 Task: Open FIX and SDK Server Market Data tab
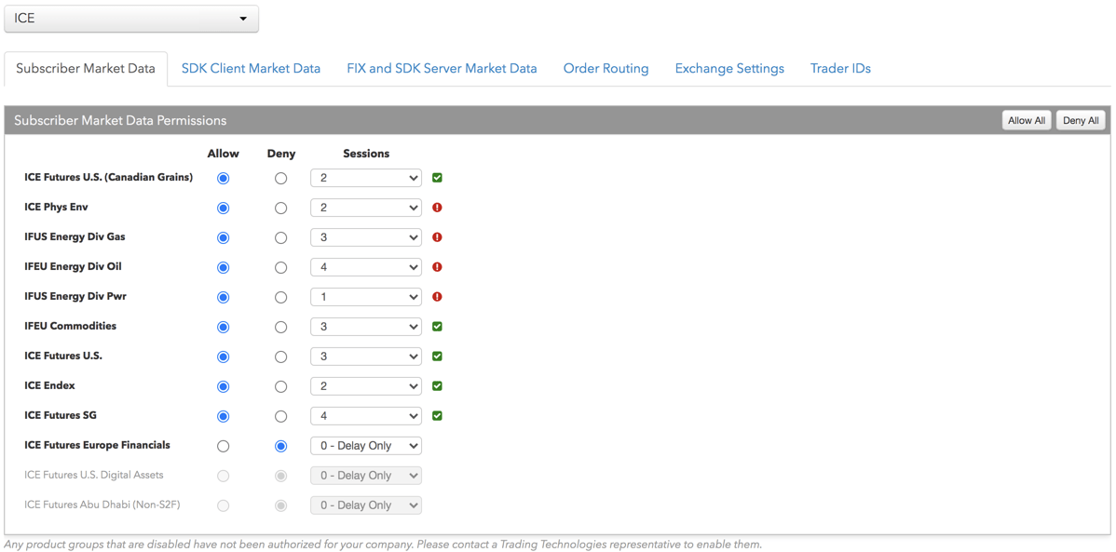tap(442, 69)
